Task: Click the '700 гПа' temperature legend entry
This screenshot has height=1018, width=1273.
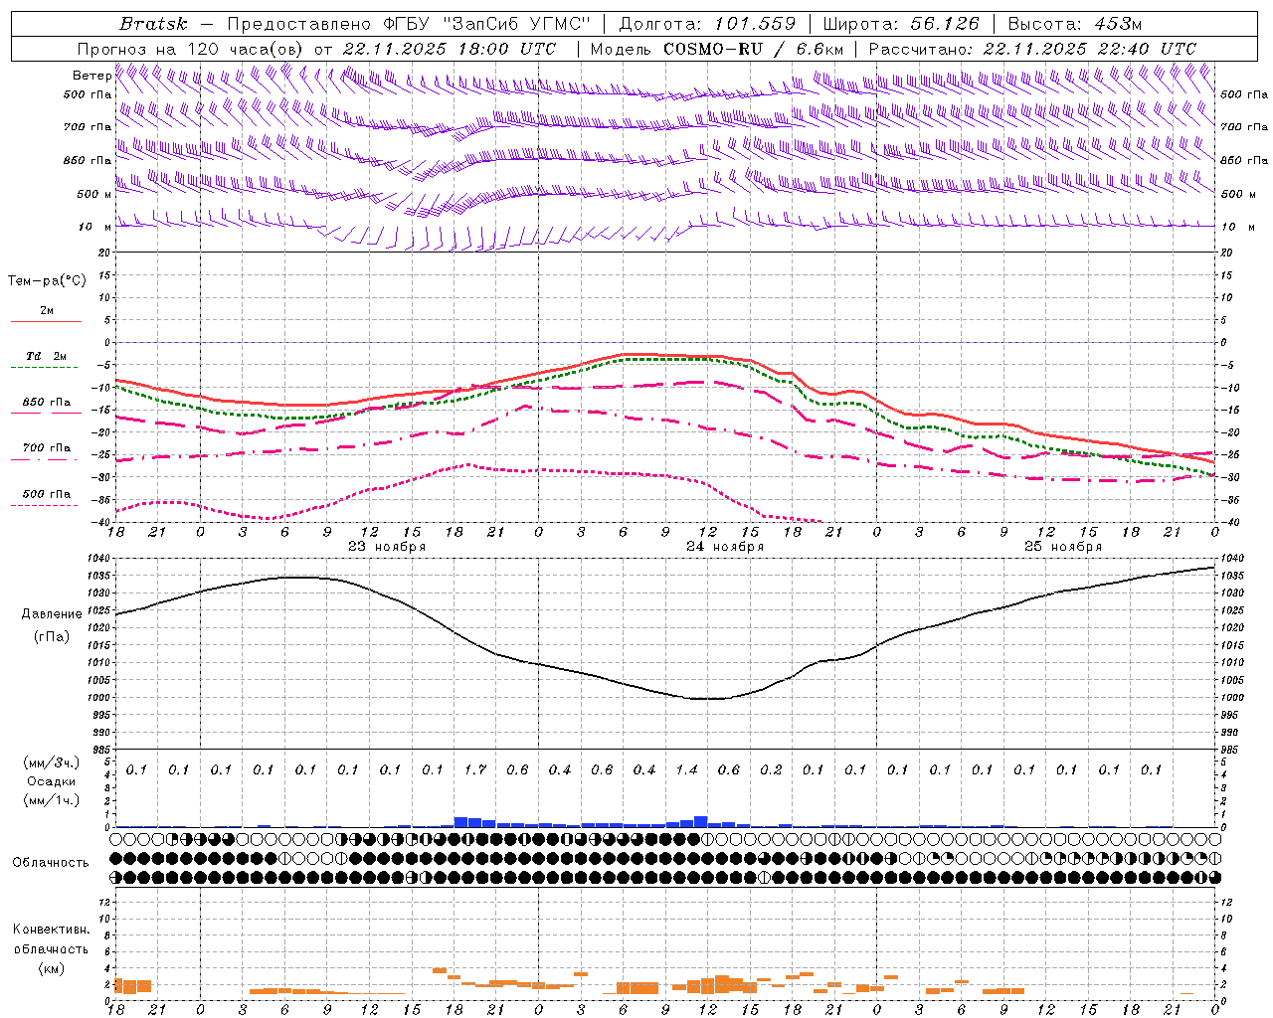Action: pos(47,448)
